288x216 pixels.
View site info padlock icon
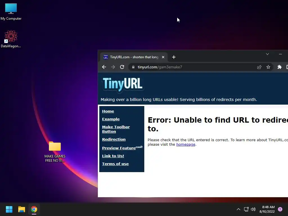coord(133,67)
